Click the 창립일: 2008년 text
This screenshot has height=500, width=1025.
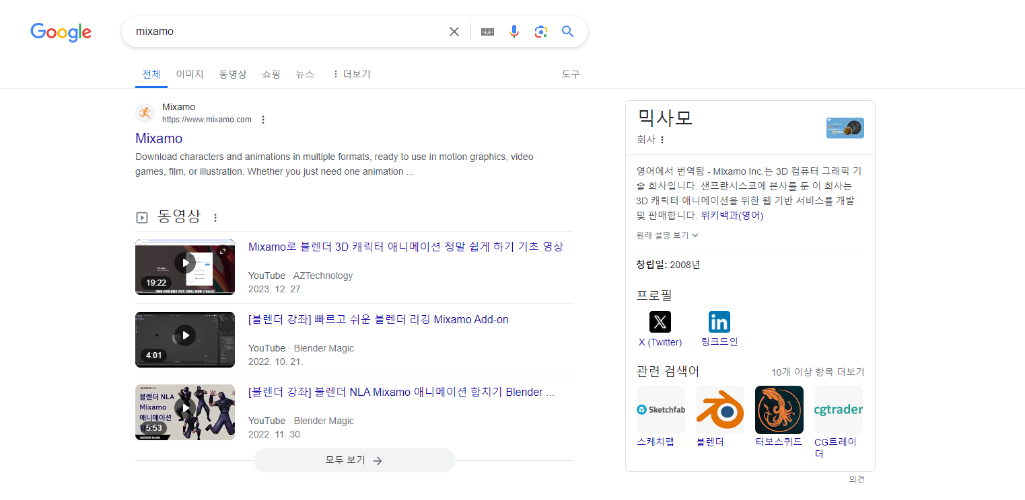coord(668,265)
